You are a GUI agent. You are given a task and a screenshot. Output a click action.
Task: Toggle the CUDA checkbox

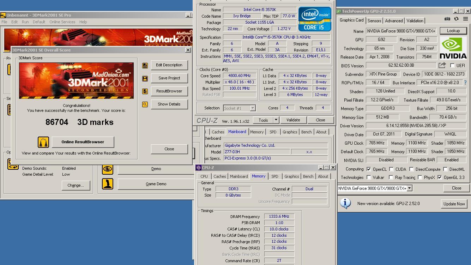pyautogui.click(x=391, y=169)
